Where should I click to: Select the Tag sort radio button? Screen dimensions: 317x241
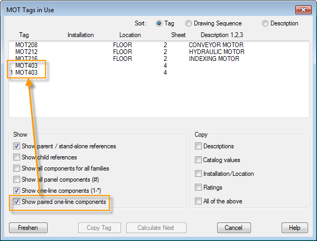159,23
